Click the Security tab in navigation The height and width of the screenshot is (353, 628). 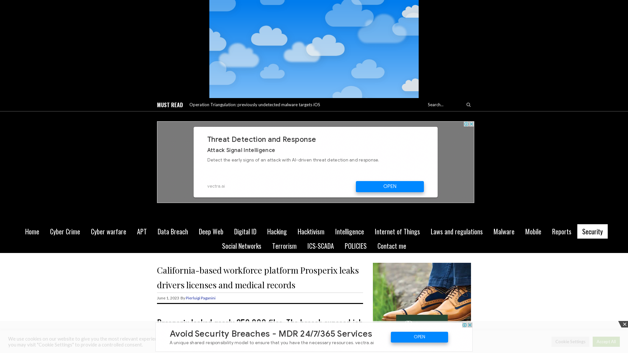click(x=593, y=231)
